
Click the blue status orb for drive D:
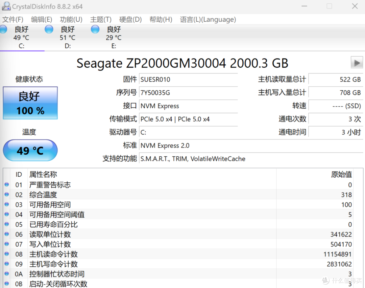click(49, 29)
